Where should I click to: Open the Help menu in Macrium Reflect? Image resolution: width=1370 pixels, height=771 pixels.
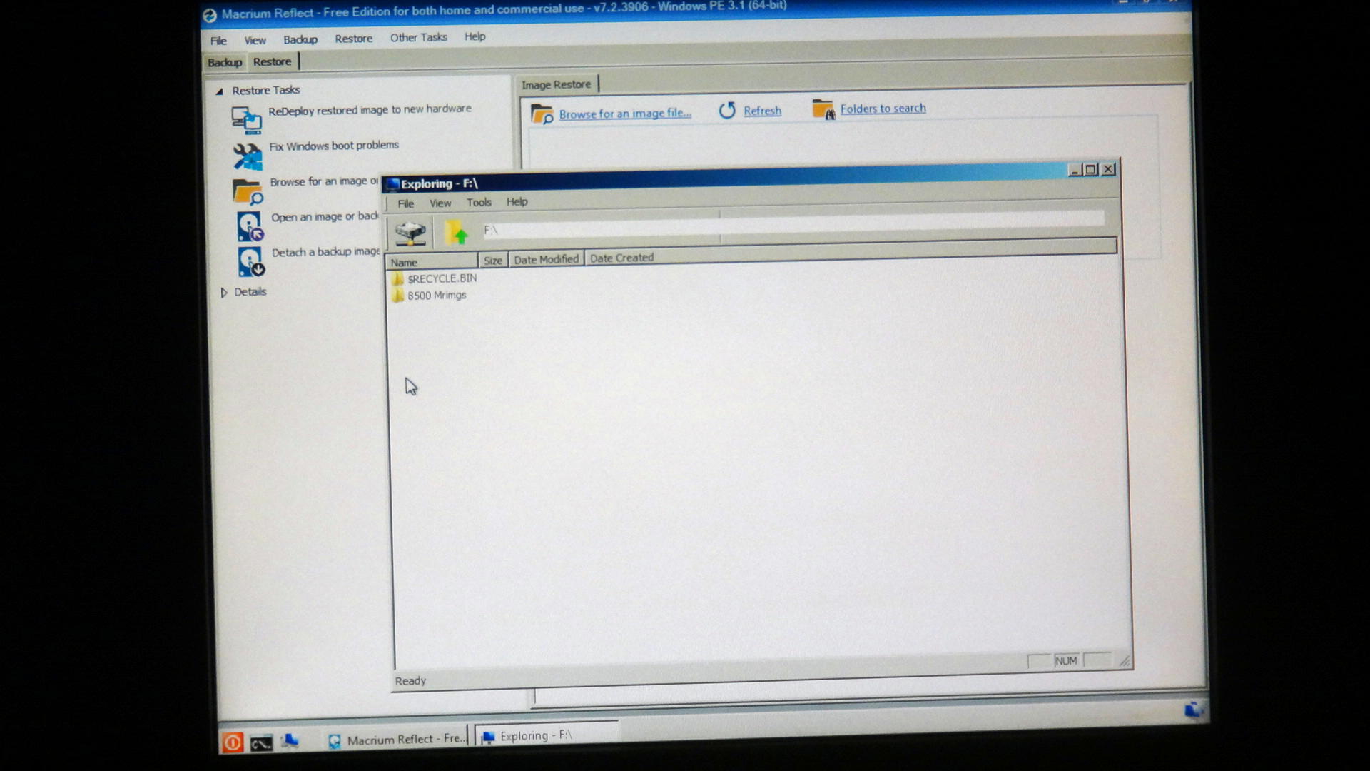coord(475,36)
